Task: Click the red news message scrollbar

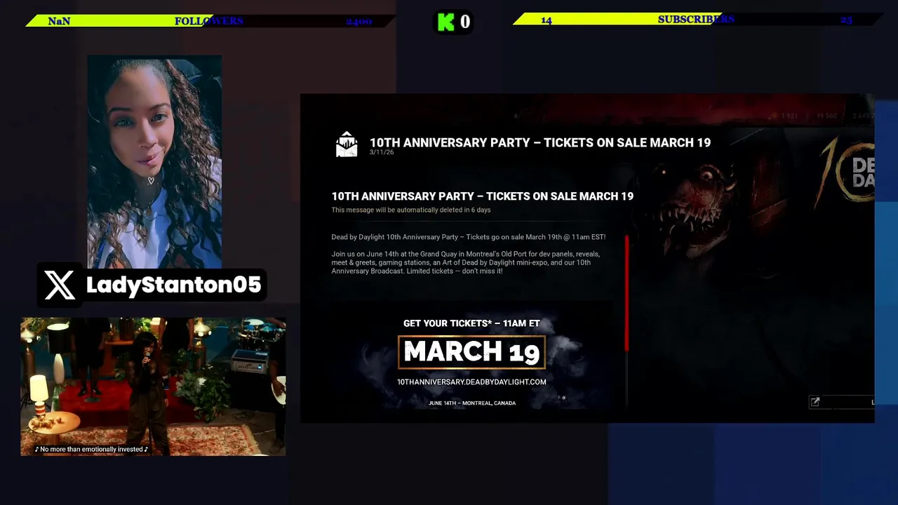Action: [626, 293]
